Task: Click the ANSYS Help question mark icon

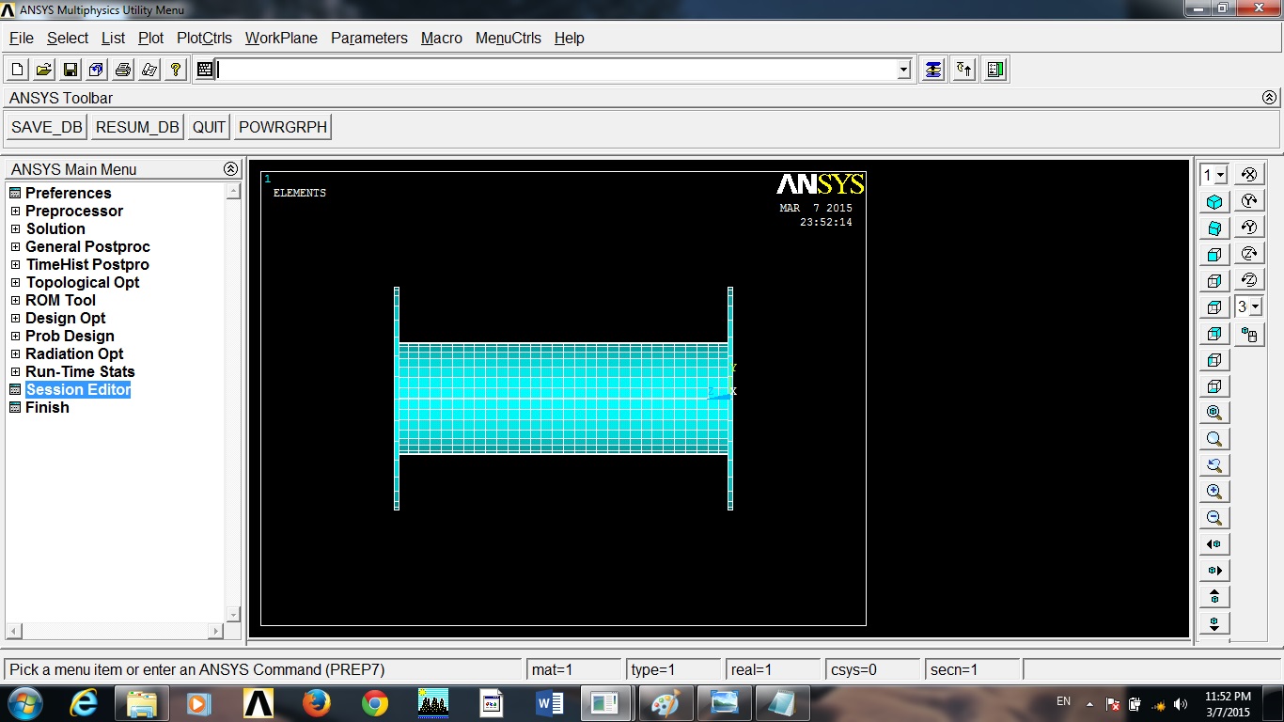Action: (175, 70)
